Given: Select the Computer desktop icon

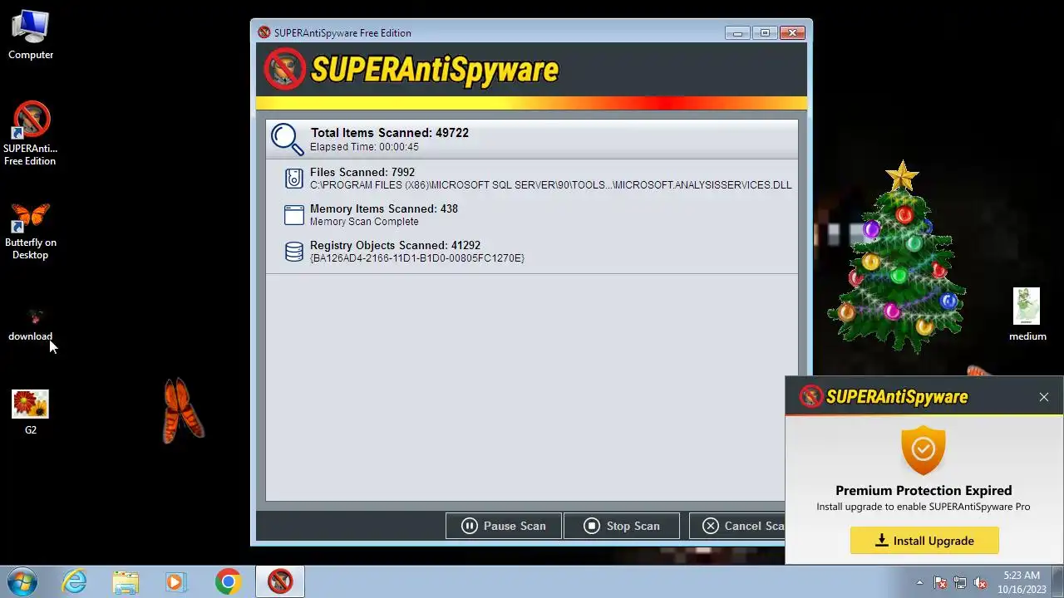Looking at the screenshot, I should (x=31, y=35).
